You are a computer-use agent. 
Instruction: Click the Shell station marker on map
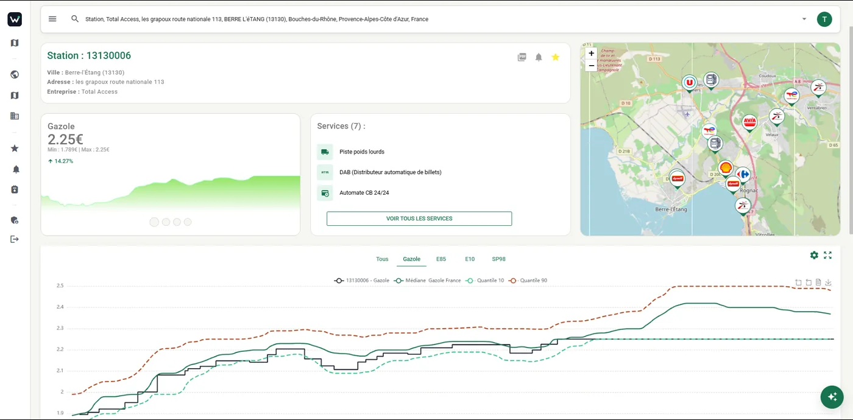(725, 167)
